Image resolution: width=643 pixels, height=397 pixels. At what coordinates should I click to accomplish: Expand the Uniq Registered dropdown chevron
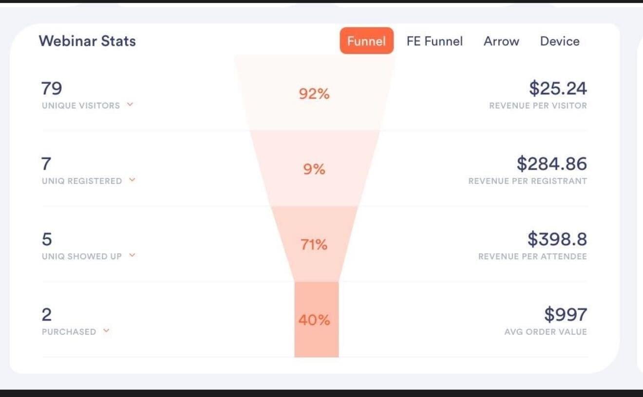pos(132,180)
